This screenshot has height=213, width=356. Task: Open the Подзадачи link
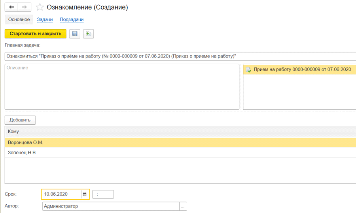72,19
